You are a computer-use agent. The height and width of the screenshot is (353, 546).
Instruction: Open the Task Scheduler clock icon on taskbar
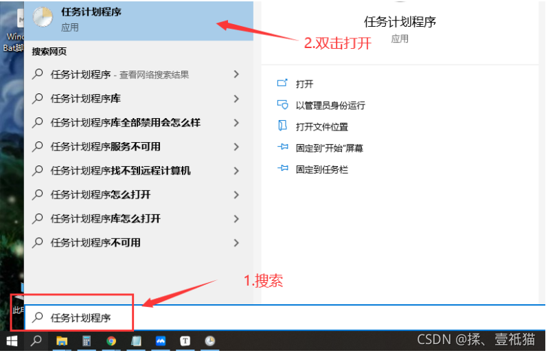pos(209,341)
